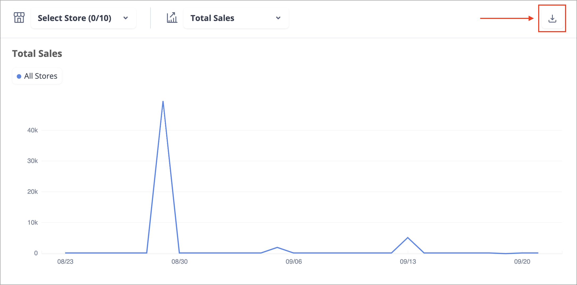Click the 40k y-axis label

32,130
